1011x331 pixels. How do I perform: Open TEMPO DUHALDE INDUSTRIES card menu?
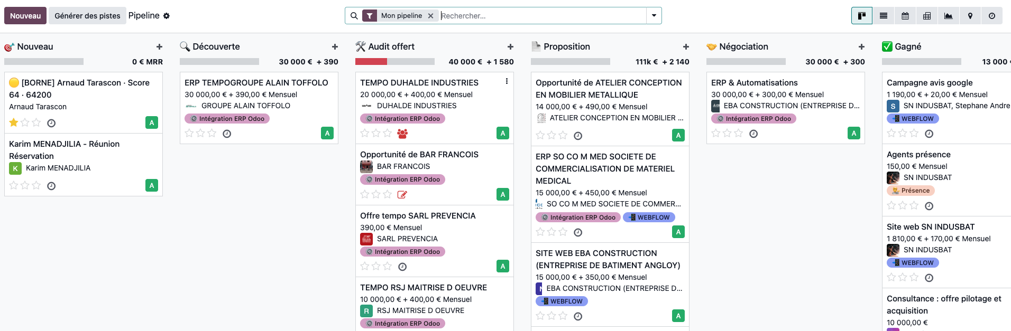coord(507,81)
